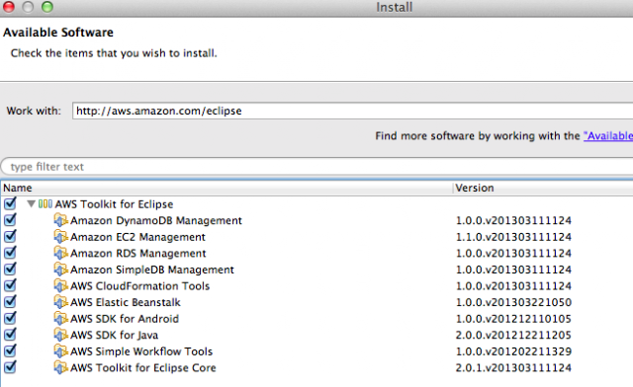
Task: Uncheck AWS CloudFormation Tools checkbox
Action: click(10, 285)
